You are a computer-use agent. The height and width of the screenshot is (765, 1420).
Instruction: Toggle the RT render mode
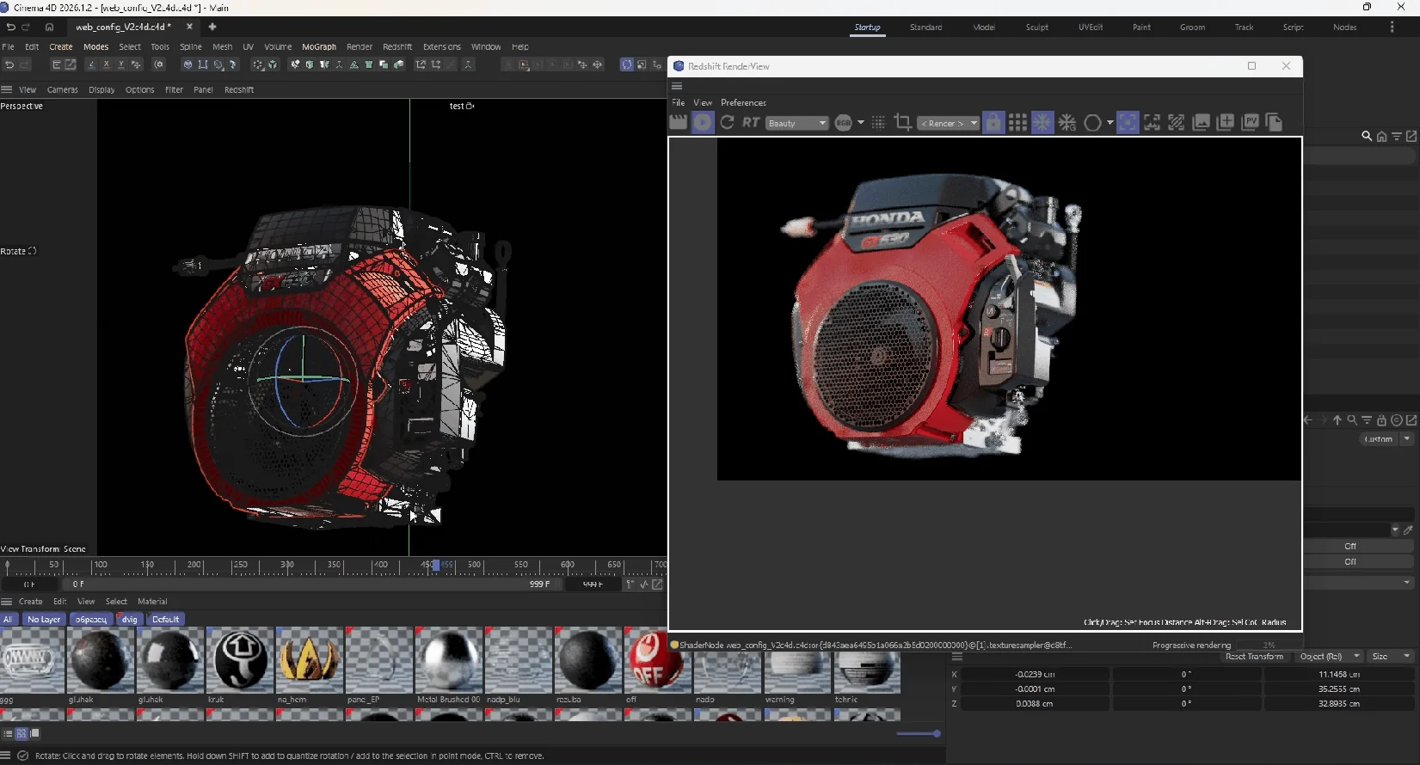751,123
